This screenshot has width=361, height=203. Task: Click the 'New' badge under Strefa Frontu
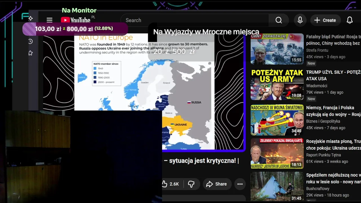point(311,63)
